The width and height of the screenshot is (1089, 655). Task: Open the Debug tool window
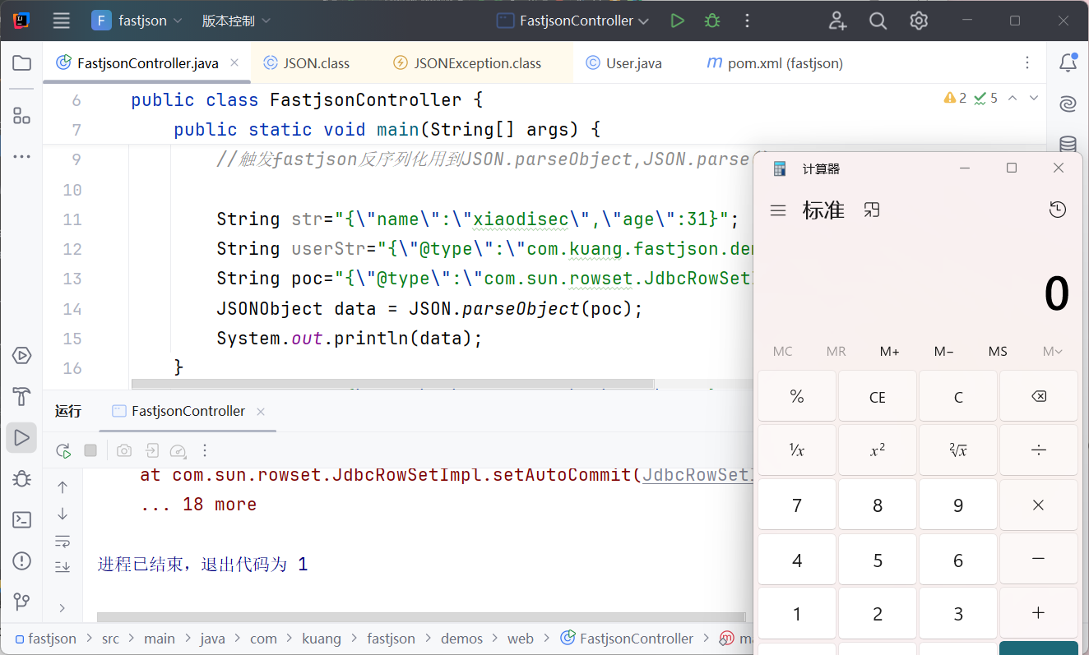pos(21,478)
